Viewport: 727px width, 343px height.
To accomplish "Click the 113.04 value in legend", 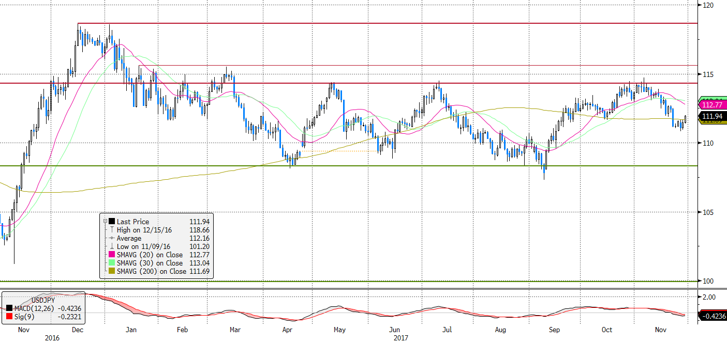I will pos(199,263).
